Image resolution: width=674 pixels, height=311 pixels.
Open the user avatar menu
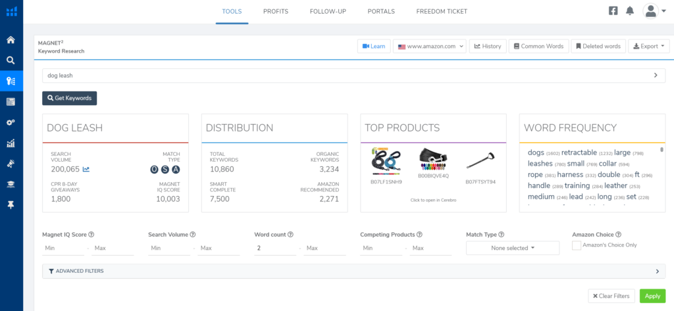coord(654,11)
